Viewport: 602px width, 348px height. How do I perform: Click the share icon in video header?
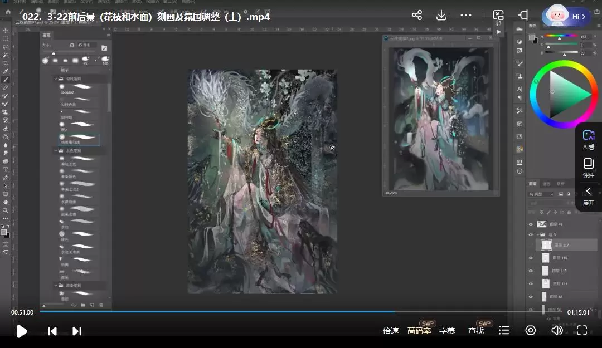(x=416, y=16)
